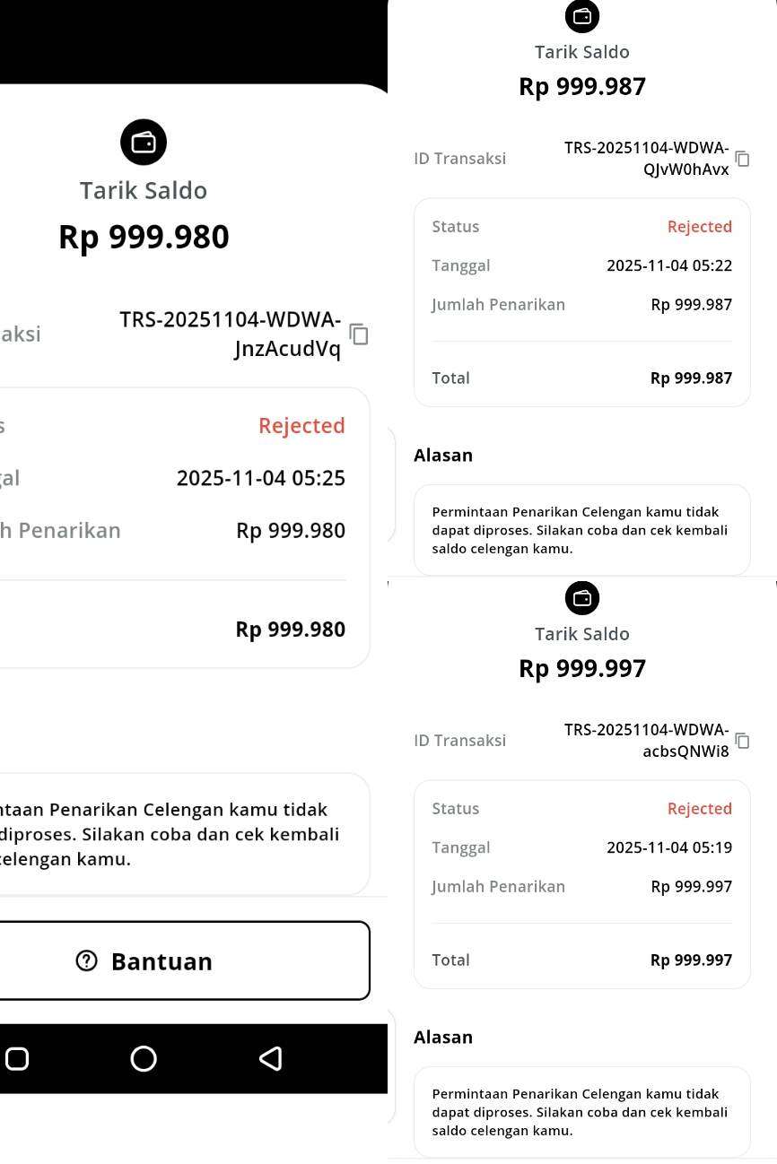Click Jumlah Penarikan Rp 999.997 value
This screenshot has height=1164, width=777.
[692, 886]
